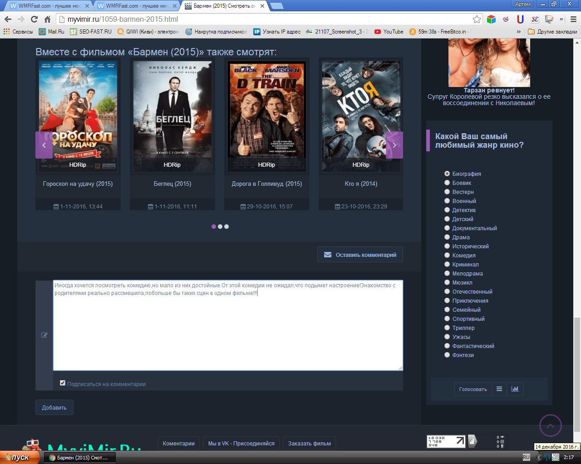
Task: Show next movies with right carousel arrow
Action: click(394, 145)
